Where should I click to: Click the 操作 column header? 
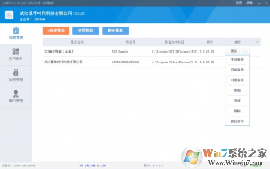pyautogui.click(x=238, y=42)
